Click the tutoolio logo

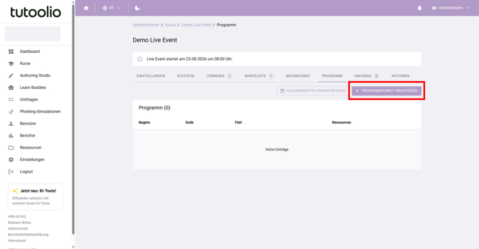[36, 12]
